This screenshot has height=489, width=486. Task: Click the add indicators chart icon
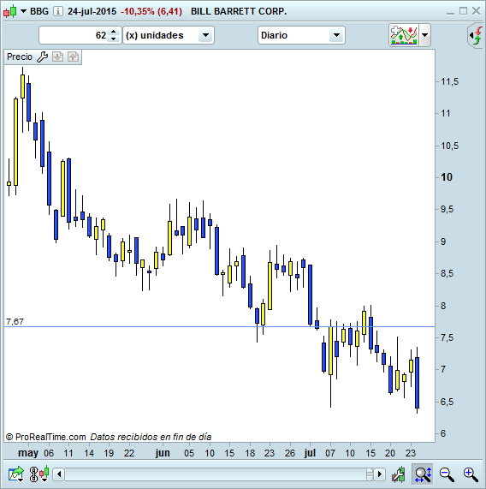coord(404,35)
